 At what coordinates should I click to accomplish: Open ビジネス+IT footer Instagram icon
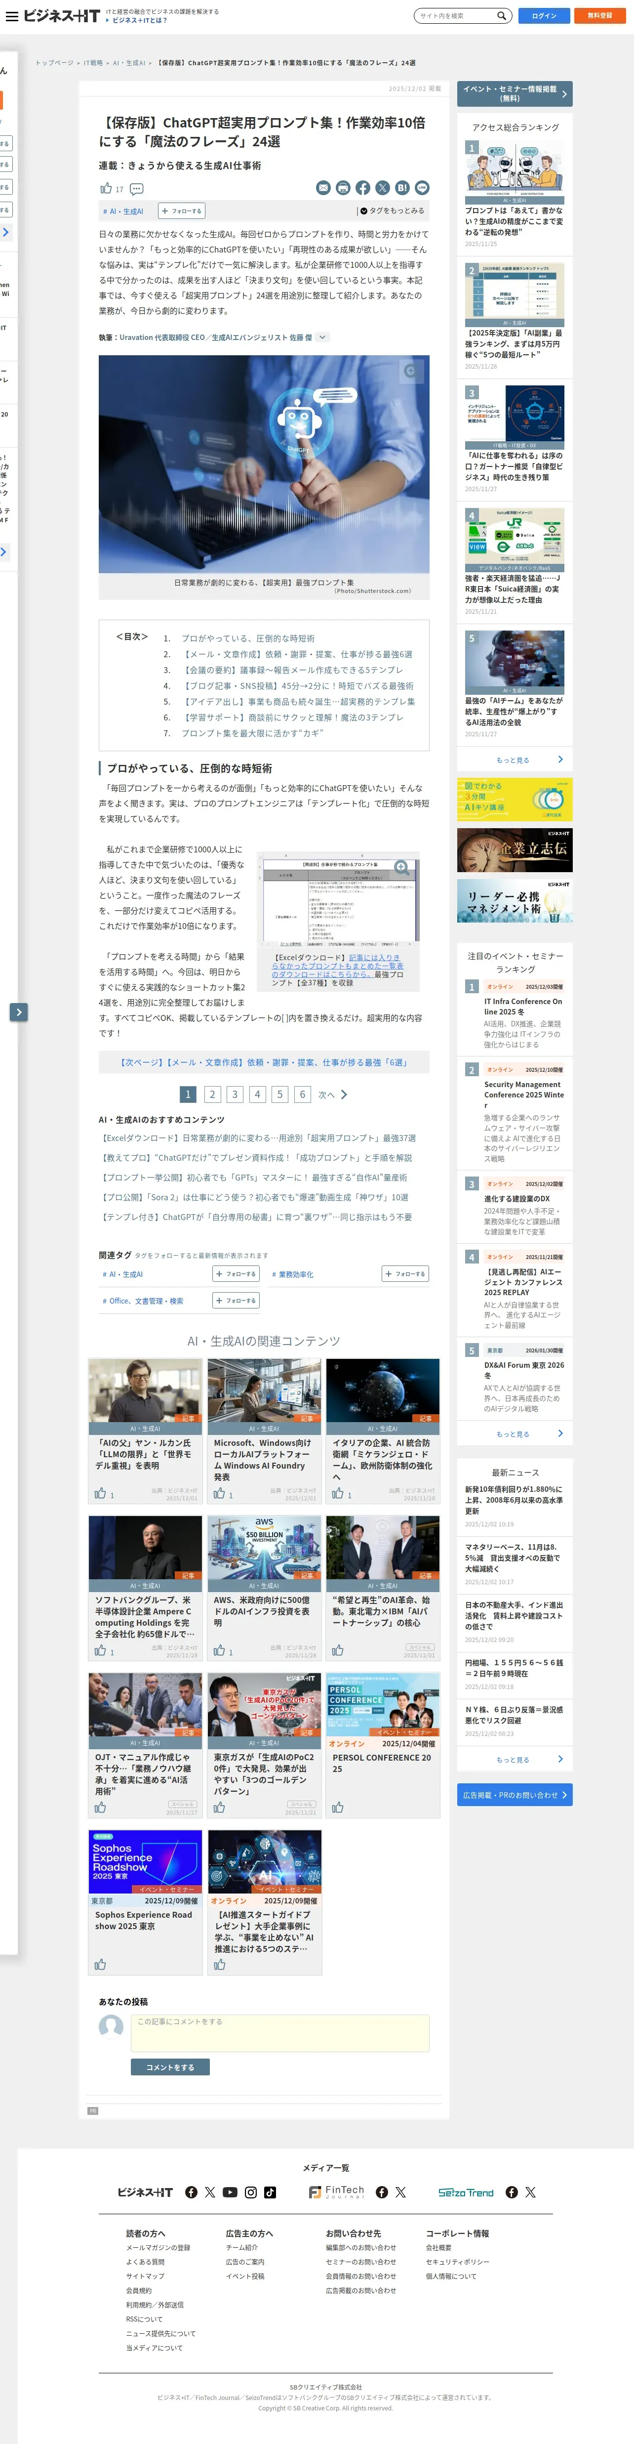251,2191
